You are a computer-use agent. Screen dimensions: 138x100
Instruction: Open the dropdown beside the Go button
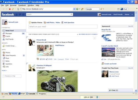[79, 9]
